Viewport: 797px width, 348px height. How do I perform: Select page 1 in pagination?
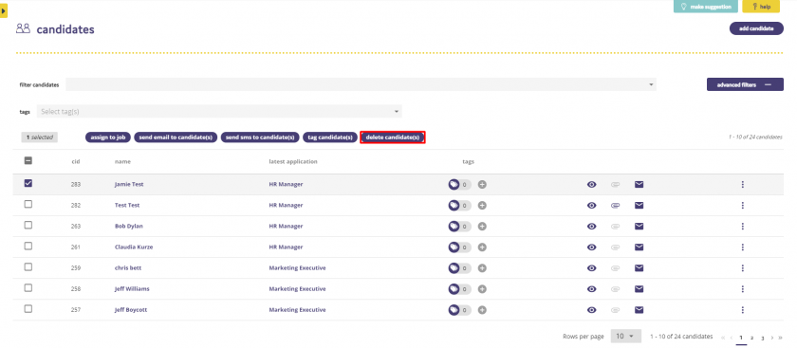pos(741,338)
